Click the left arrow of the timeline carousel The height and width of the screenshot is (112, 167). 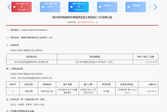coord(9,7)
